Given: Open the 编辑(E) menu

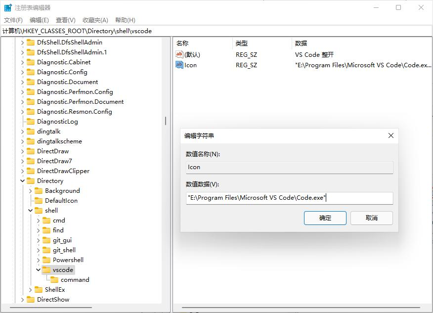Looking at the screenshot, I should (x=39, y=20).
